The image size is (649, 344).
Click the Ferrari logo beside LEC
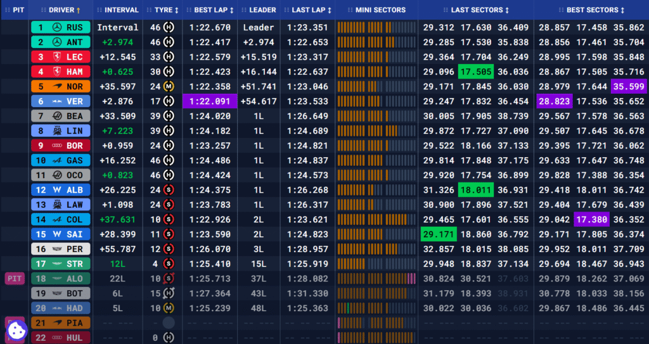(x=58, y=57)
